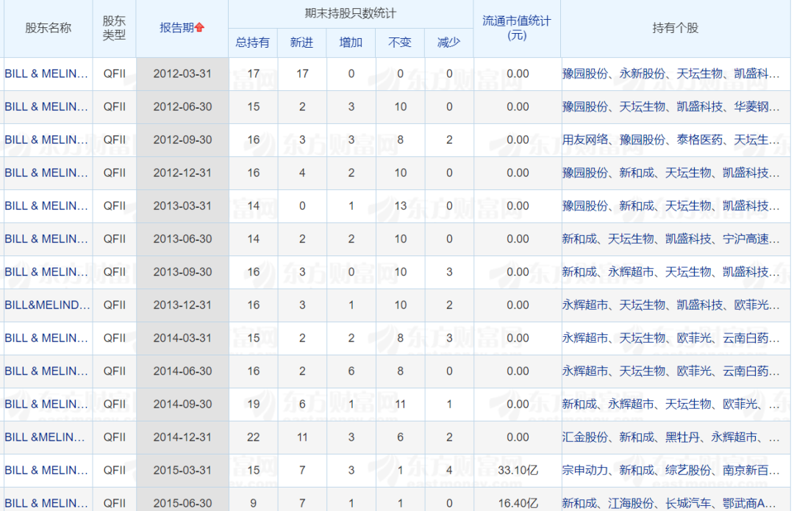Click the 股东类型 column header
The image size is (794, 511).
pyautogui.click(x=114, y=29)
